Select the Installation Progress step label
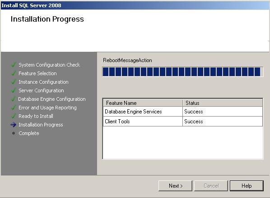Screen dimensions: 270x198 (x=41, y=125)
